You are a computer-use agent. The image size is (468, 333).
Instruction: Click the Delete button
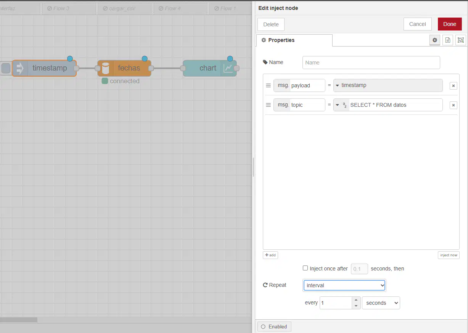coord(271,24)
